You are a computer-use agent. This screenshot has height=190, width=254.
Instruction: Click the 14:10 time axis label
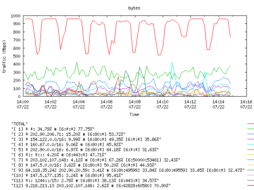coord(162,102)
